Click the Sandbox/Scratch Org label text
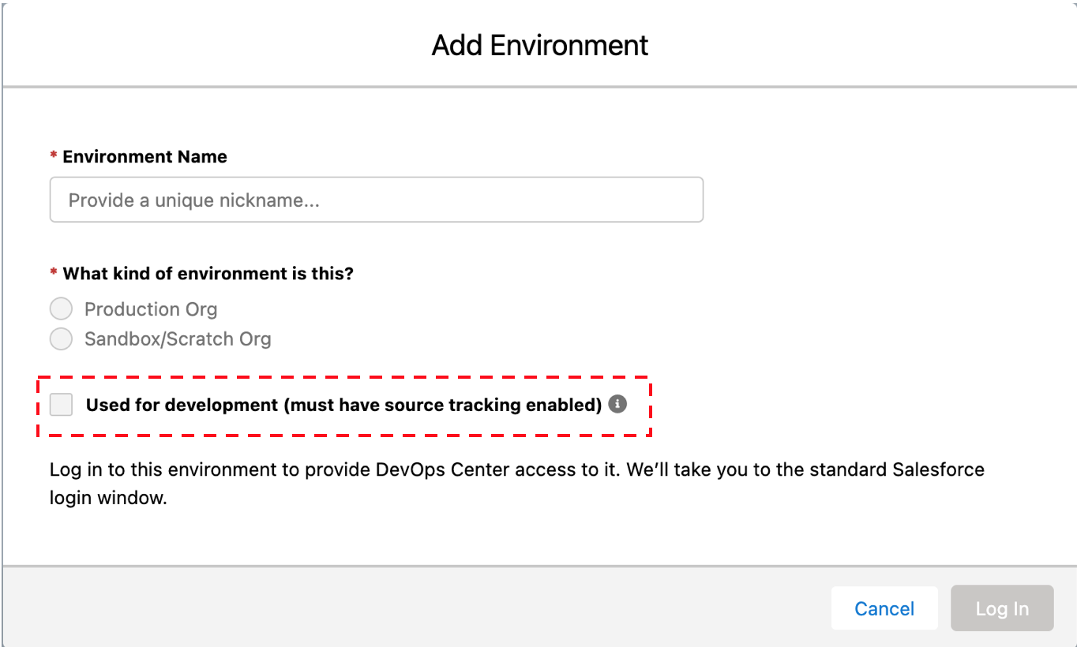This screenshot has height=647, width=1077. point(178,338)
